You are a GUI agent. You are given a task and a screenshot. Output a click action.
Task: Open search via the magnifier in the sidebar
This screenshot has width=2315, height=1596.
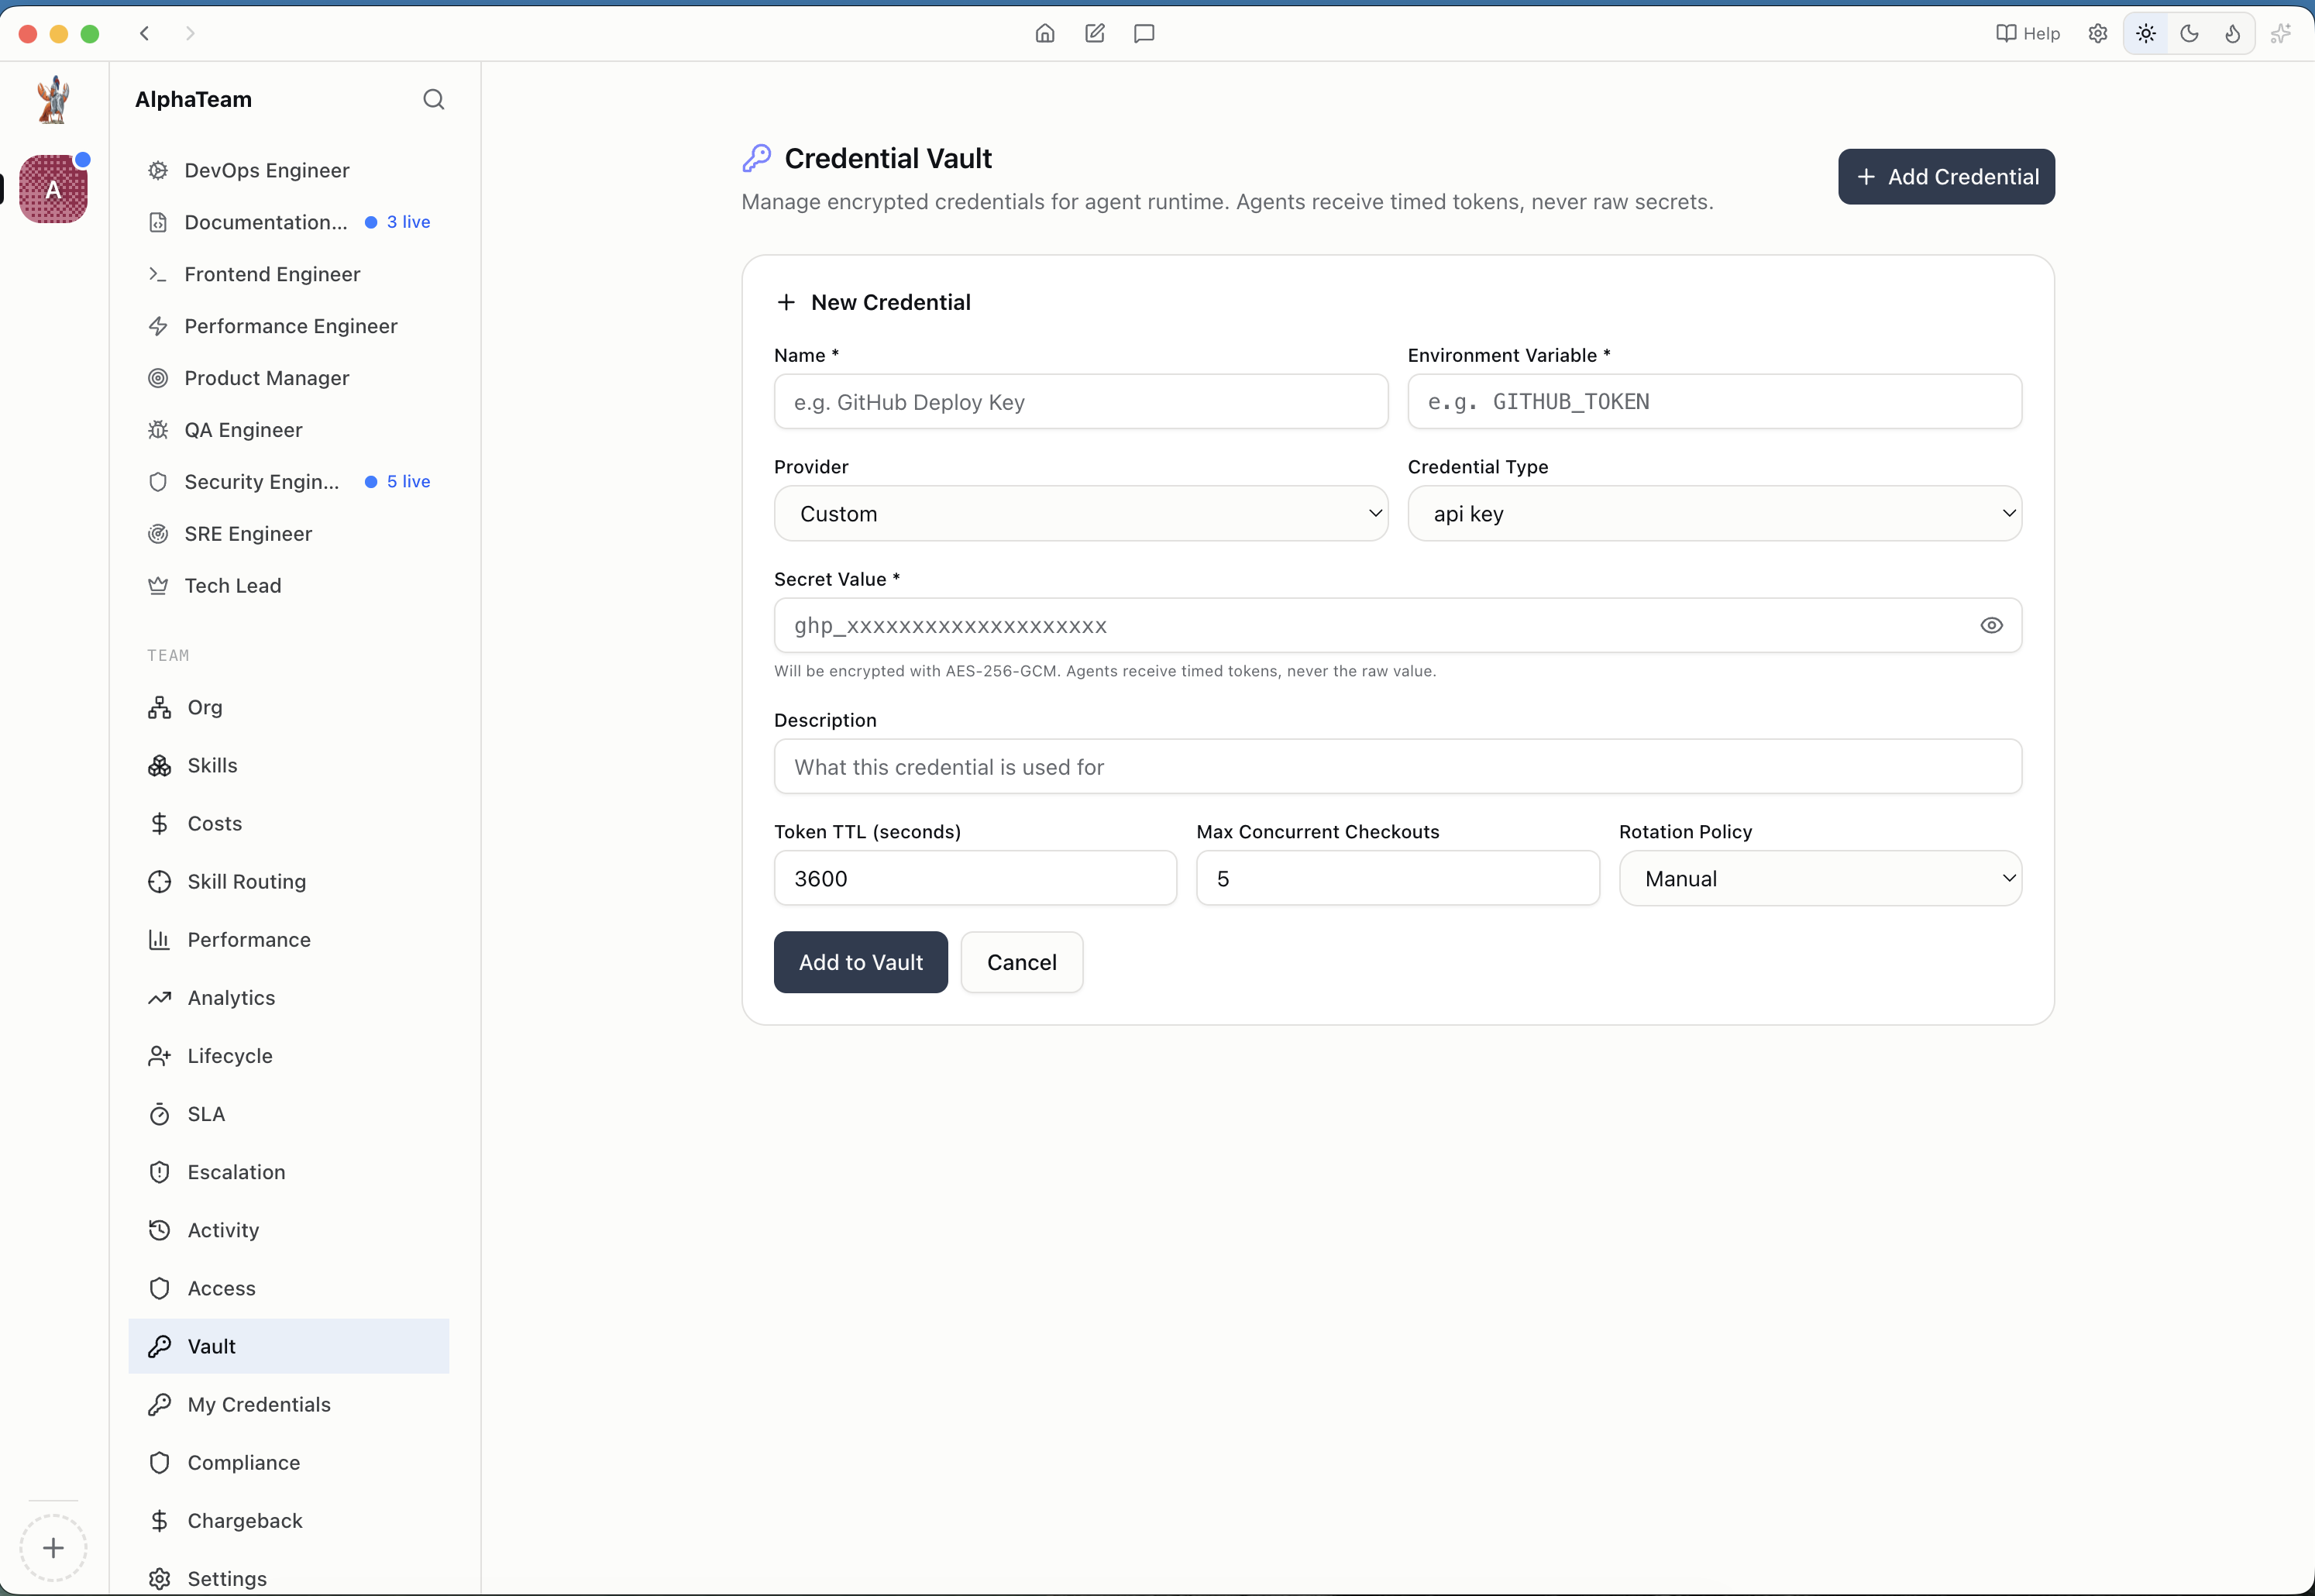[x=434, y=99]
